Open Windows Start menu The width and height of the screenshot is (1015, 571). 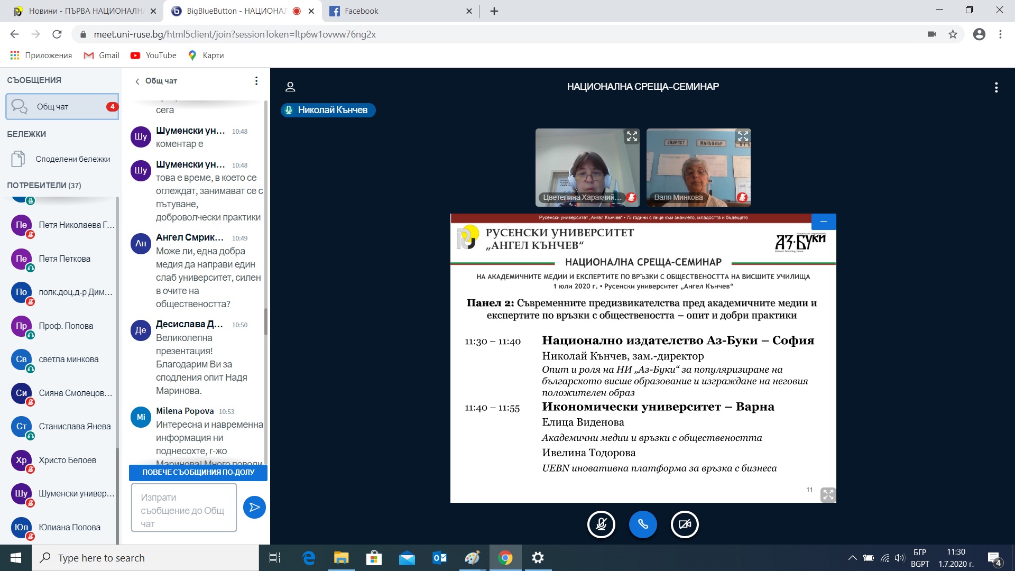tap(16, 558)
